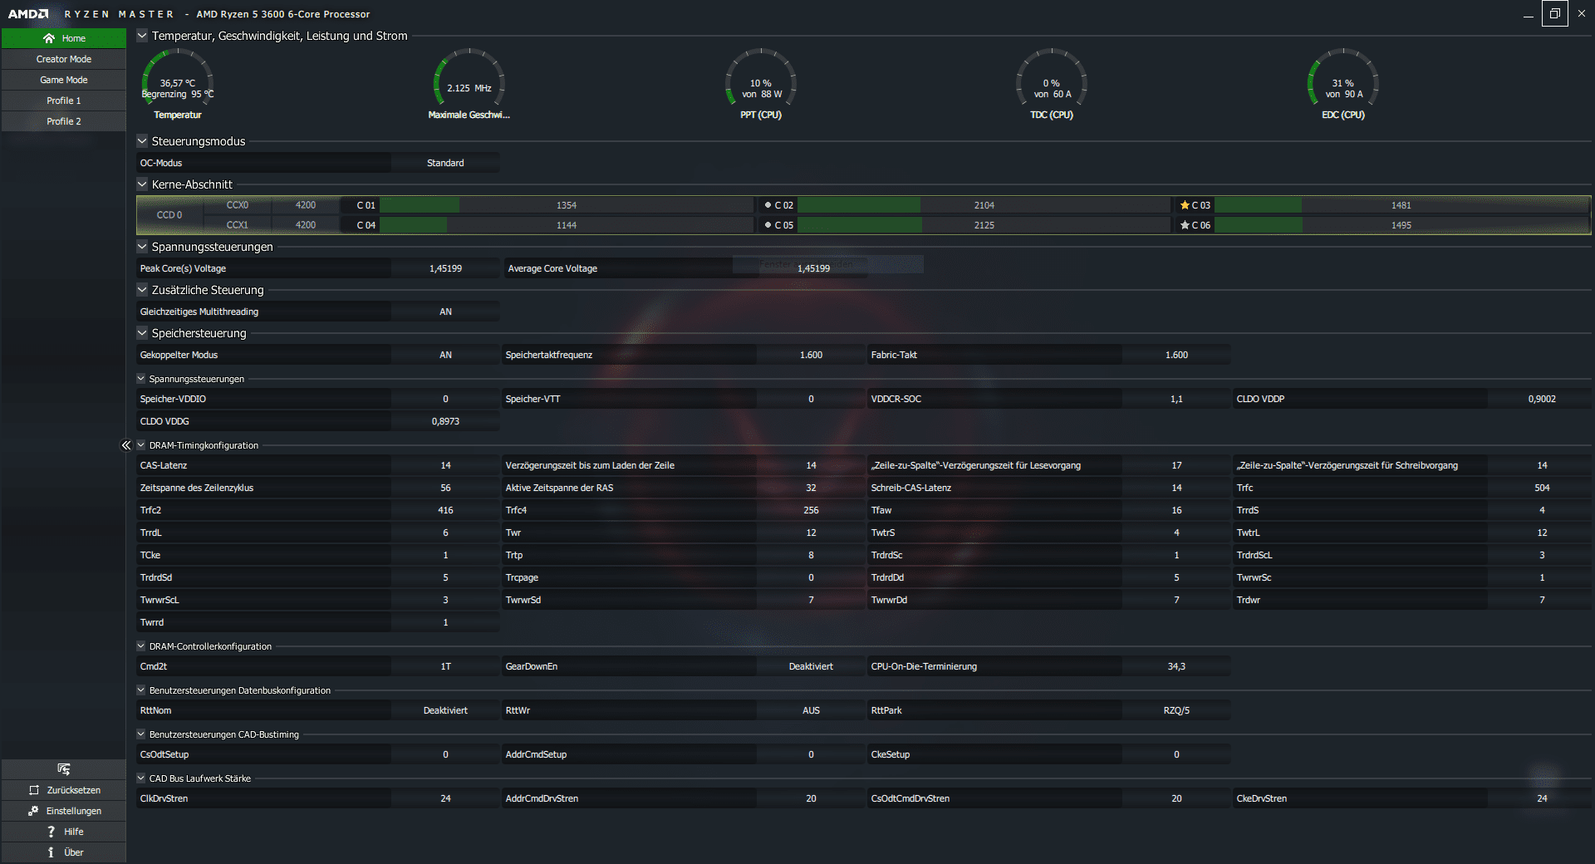Collapse the DRAM-Timingkonfiguration section
The width and height of the screenshot is (1595, 864).
(x=141, y=445)
